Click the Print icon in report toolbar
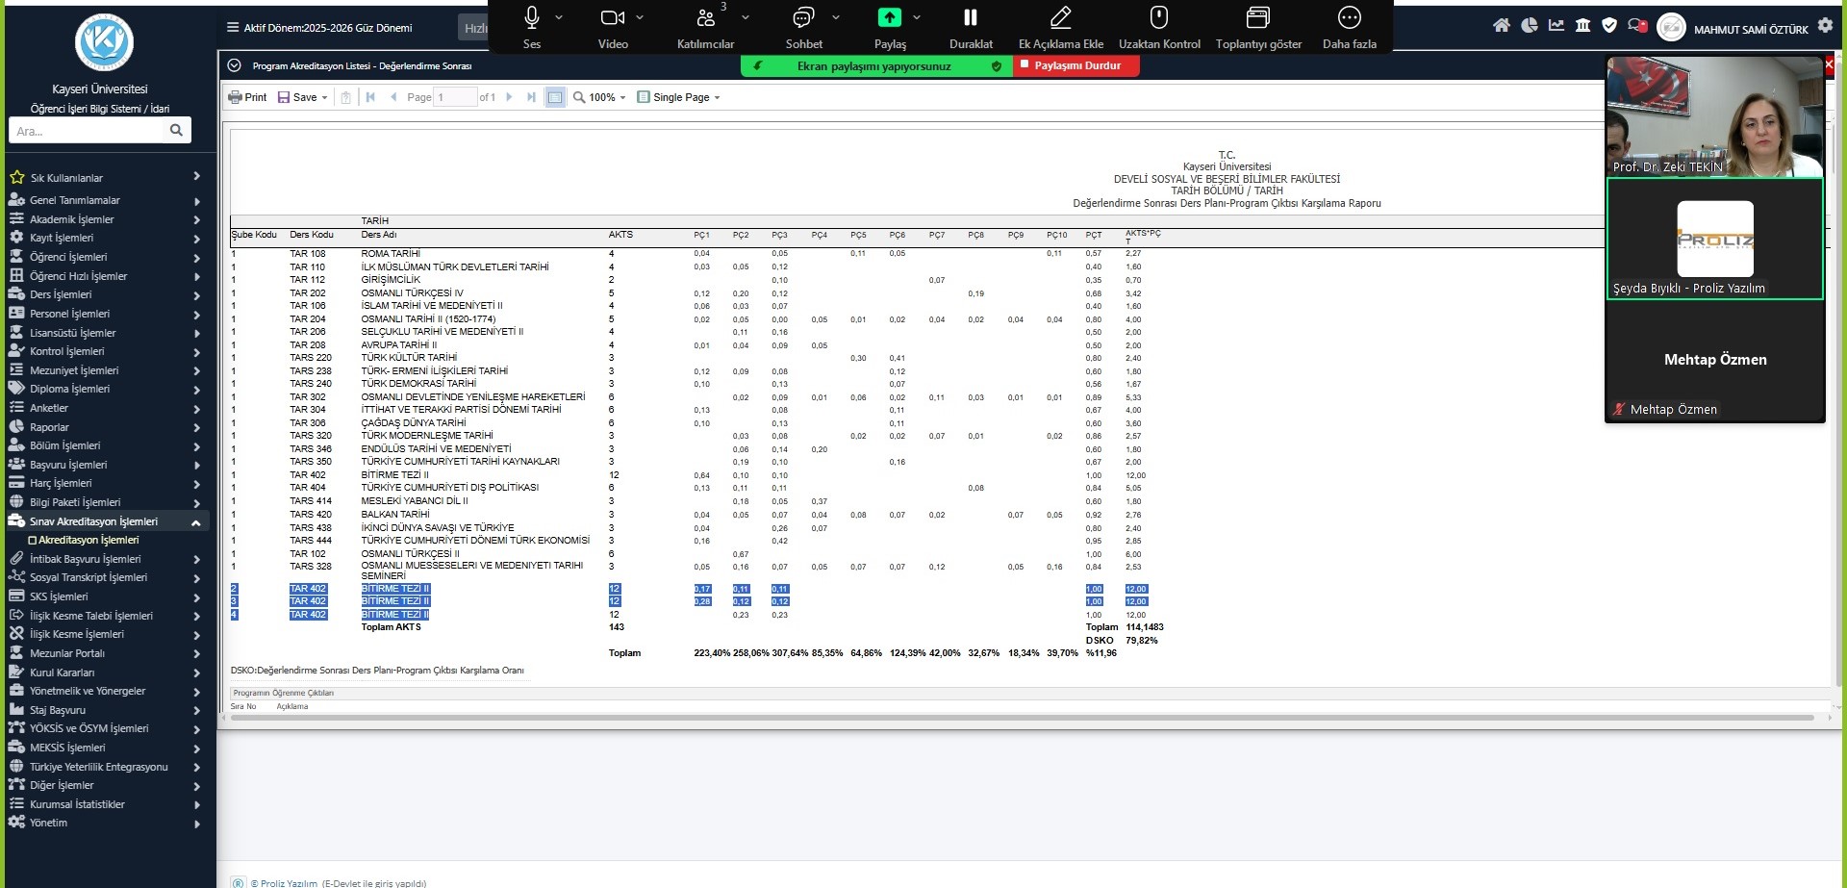 pos(246,97)
